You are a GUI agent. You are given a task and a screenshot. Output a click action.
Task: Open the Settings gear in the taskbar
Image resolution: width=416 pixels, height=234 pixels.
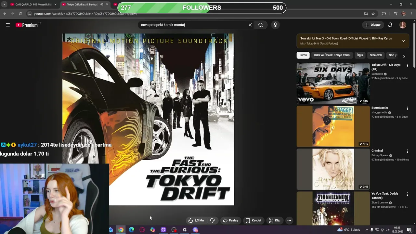(185, 230)
